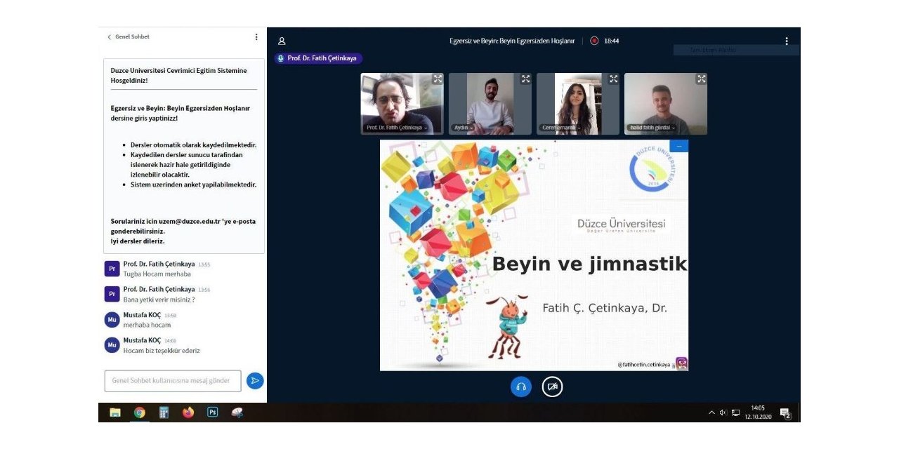
Task: Click the 18:44 recording timer
Action: 612,41
